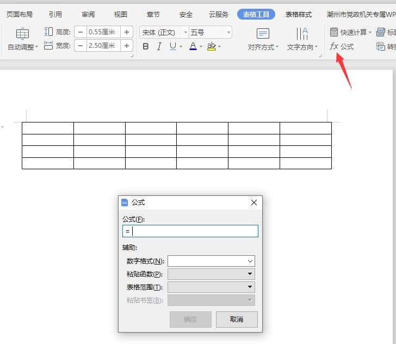Image resolution: width=396 pixels, height=344 pixels.
Task: Click the auto-adjust table icon
Action: point(22,34)
